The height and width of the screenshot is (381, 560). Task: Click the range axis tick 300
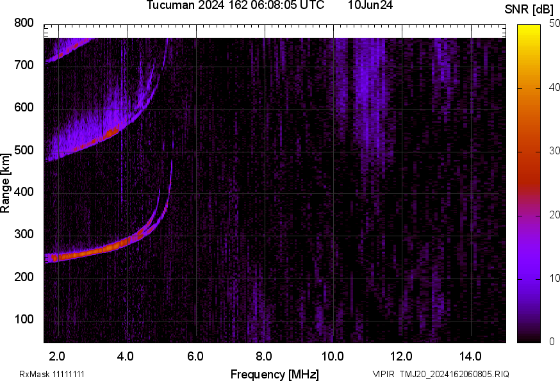[24, 234]
